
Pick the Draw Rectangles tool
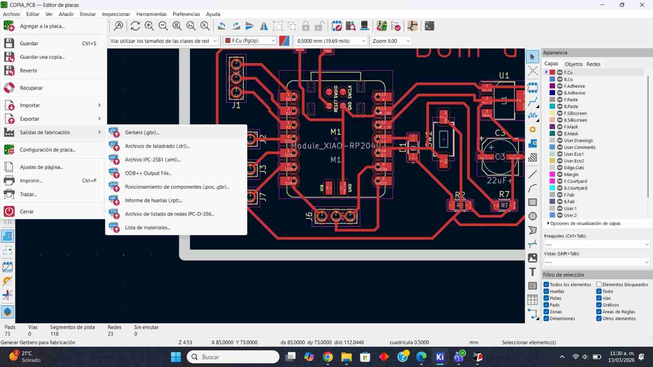click(x=532, y=202)
